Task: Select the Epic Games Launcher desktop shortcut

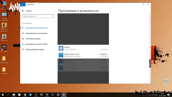Action: (4, 48)
